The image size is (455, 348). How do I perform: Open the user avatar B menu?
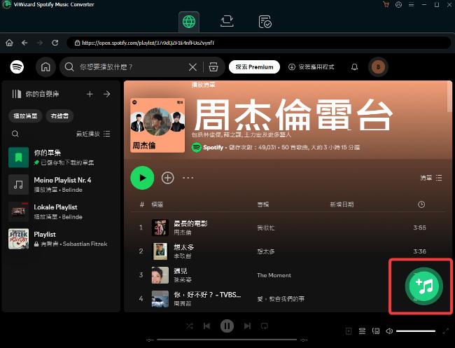[378, 67]
